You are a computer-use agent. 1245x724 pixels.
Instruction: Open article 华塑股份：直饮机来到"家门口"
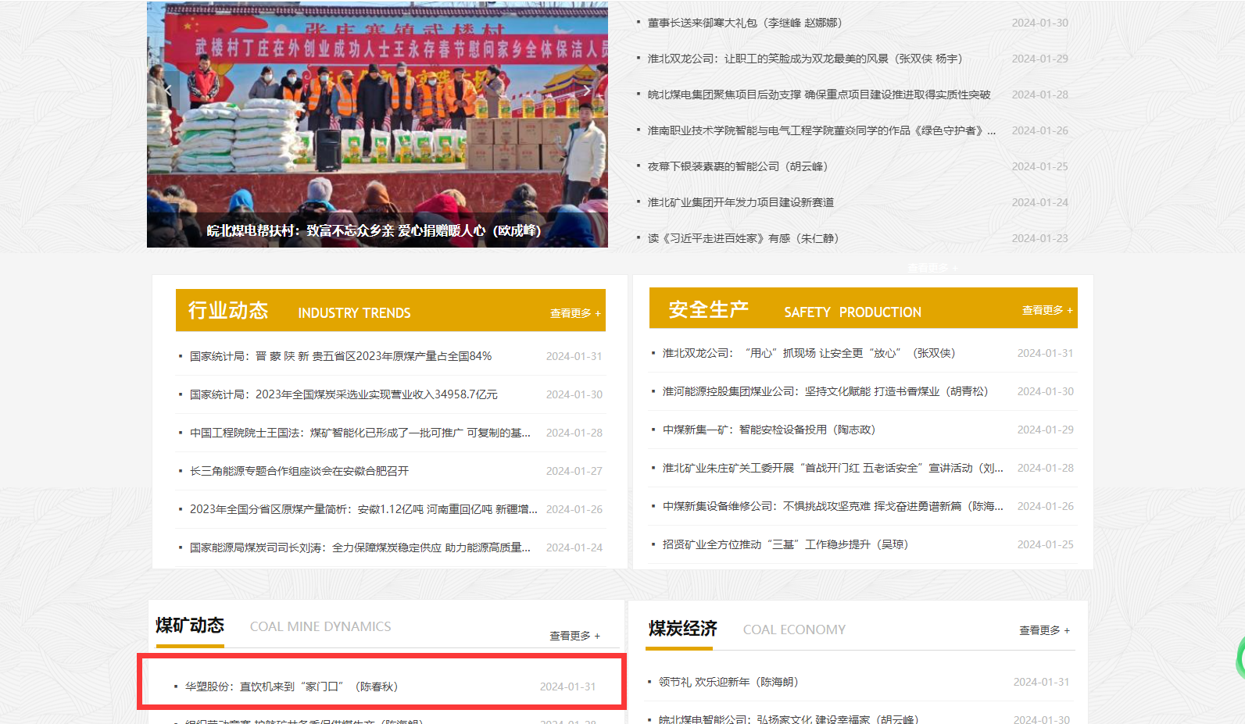tap(292, 687)
